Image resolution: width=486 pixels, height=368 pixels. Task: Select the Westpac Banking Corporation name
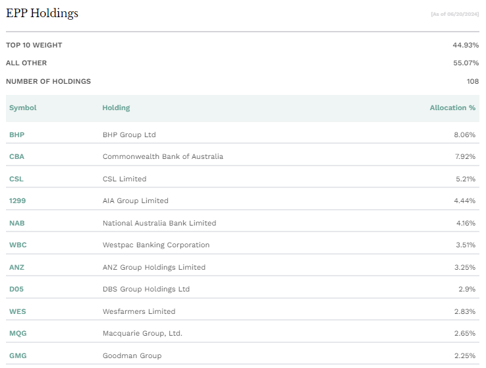coord(156,245)
